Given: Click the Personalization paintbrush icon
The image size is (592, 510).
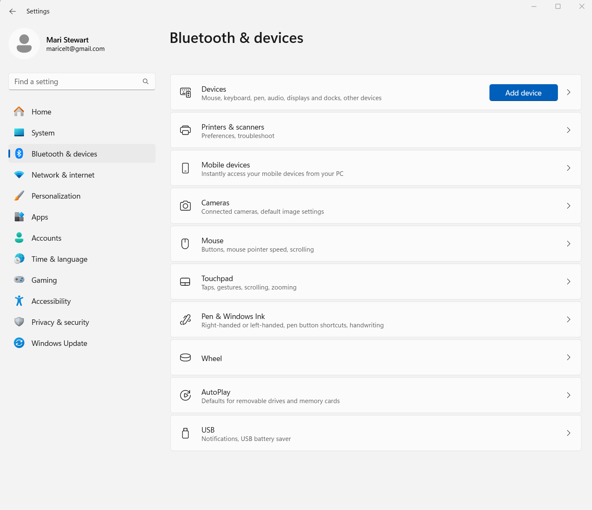Looking at the screenshot, I should (x=19, y=196).
